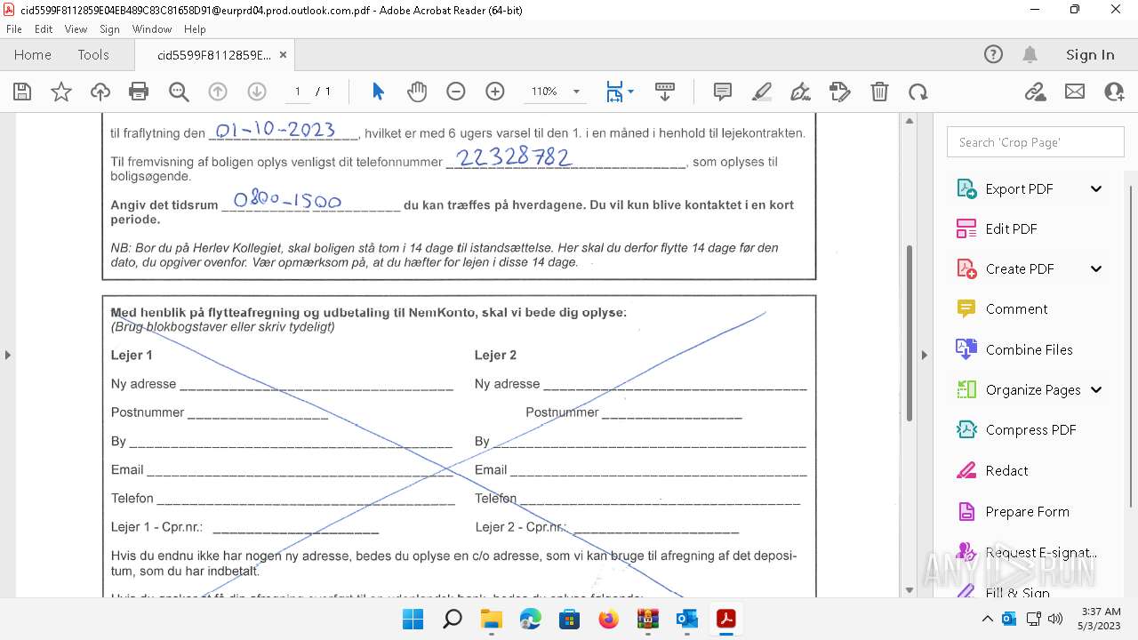The height and width of the screenshot is (640, 1138).
Task: Show hidden tray icons chevron
Action: [988, 619]
